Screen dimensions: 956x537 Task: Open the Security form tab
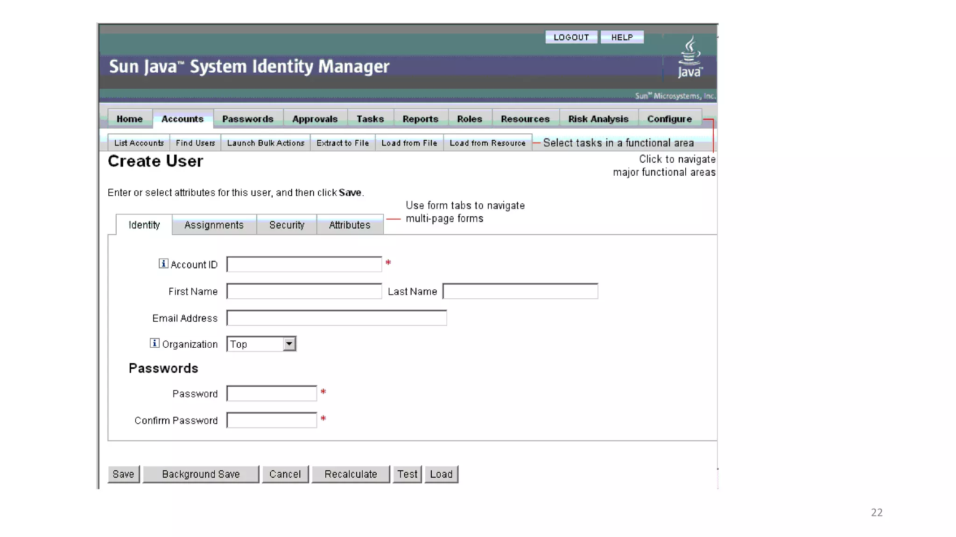point(287,225)
